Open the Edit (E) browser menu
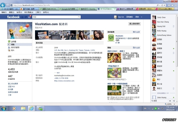 pyautogui.click(x=12, y=12)
